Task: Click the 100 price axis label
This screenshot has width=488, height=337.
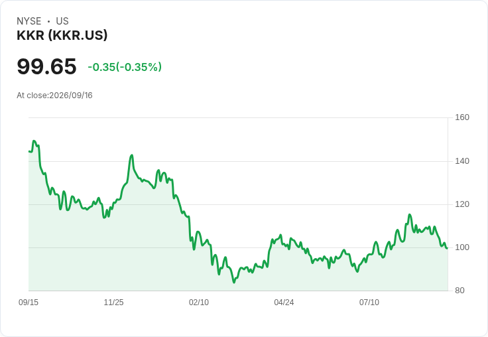Action: (x=462, y=247)
